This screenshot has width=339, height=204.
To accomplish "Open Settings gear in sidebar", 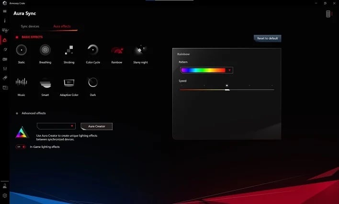I will (x=5, y=195).
